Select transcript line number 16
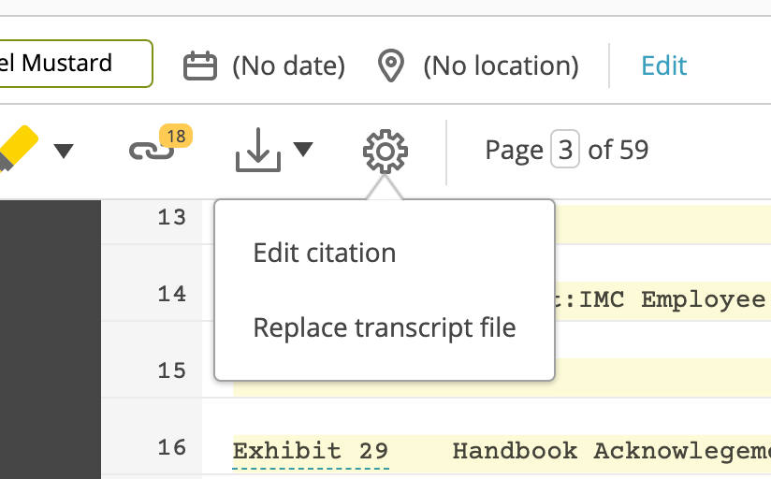Image resolution: width=771 pixels, height=479 pixels. click(x=172, y=447)
